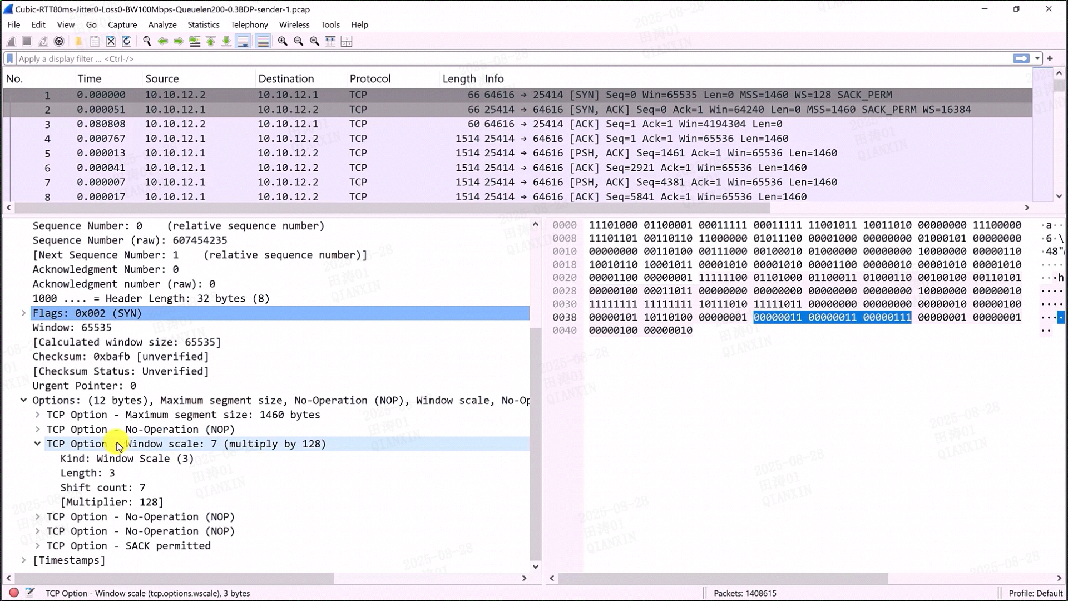1068x601 pixels.
Task: Open the Statistics menu
Action: point(203,24)
